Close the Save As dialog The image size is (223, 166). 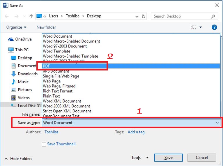click(x=217, y=6)
